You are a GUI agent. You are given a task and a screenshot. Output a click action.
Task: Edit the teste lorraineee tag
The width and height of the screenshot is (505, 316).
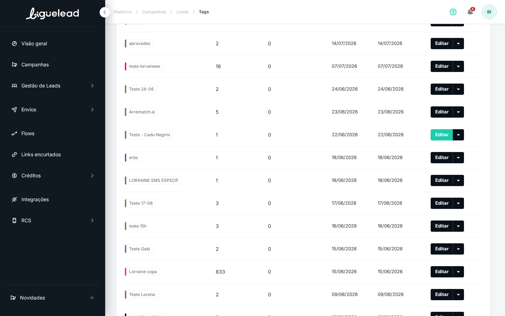(442, 66)
